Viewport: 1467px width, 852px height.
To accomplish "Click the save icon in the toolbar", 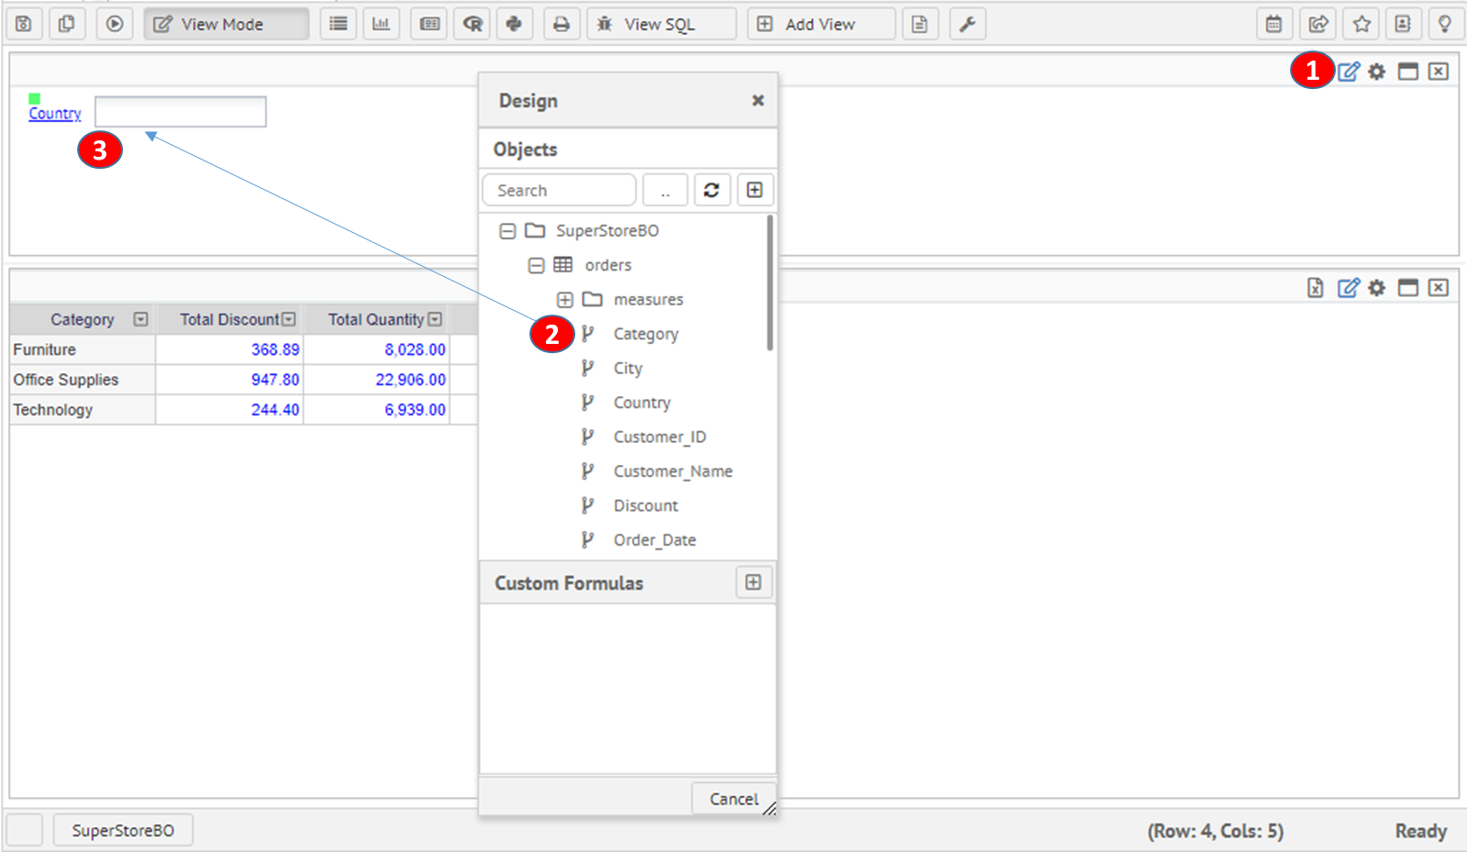I will [x=24, y=24].
